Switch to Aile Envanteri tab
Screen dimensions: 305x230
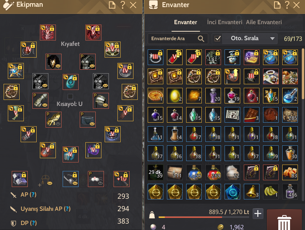tap(264, 22)
